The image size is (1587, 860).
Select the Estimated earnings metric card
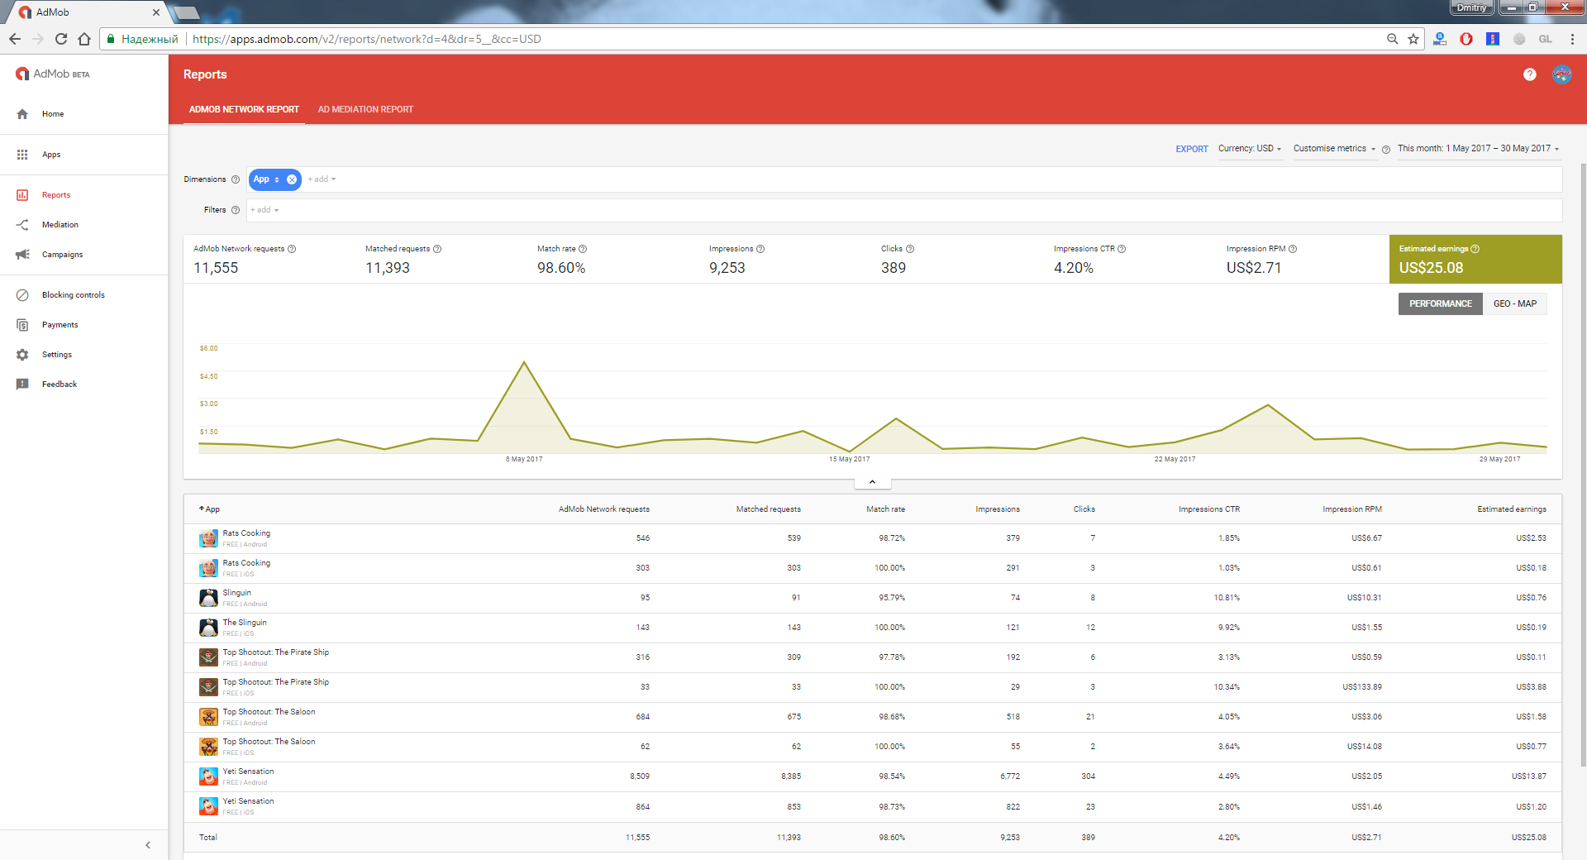click(1475, 260)
